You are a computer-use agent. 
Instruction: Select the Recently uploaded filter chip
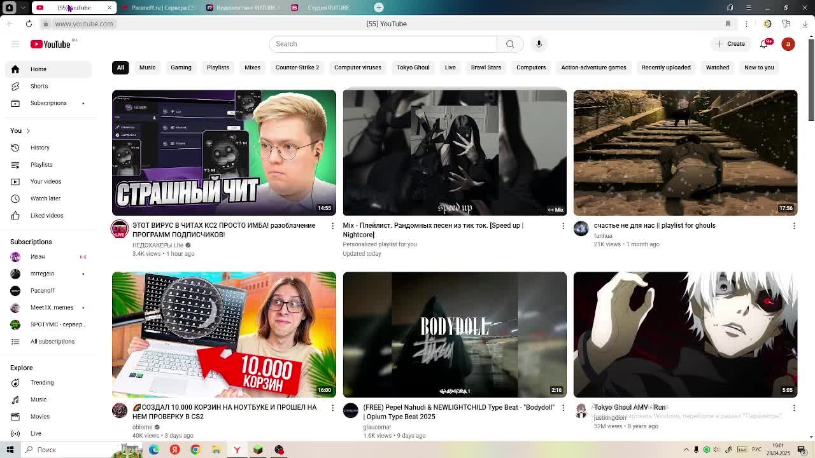point(666,67)
